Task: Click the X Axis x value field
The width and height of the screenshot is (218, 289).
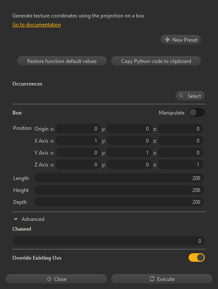Action: pos(78,140)
